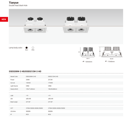Click the DSE0208W-2-HD model code cell

[31, 77]
